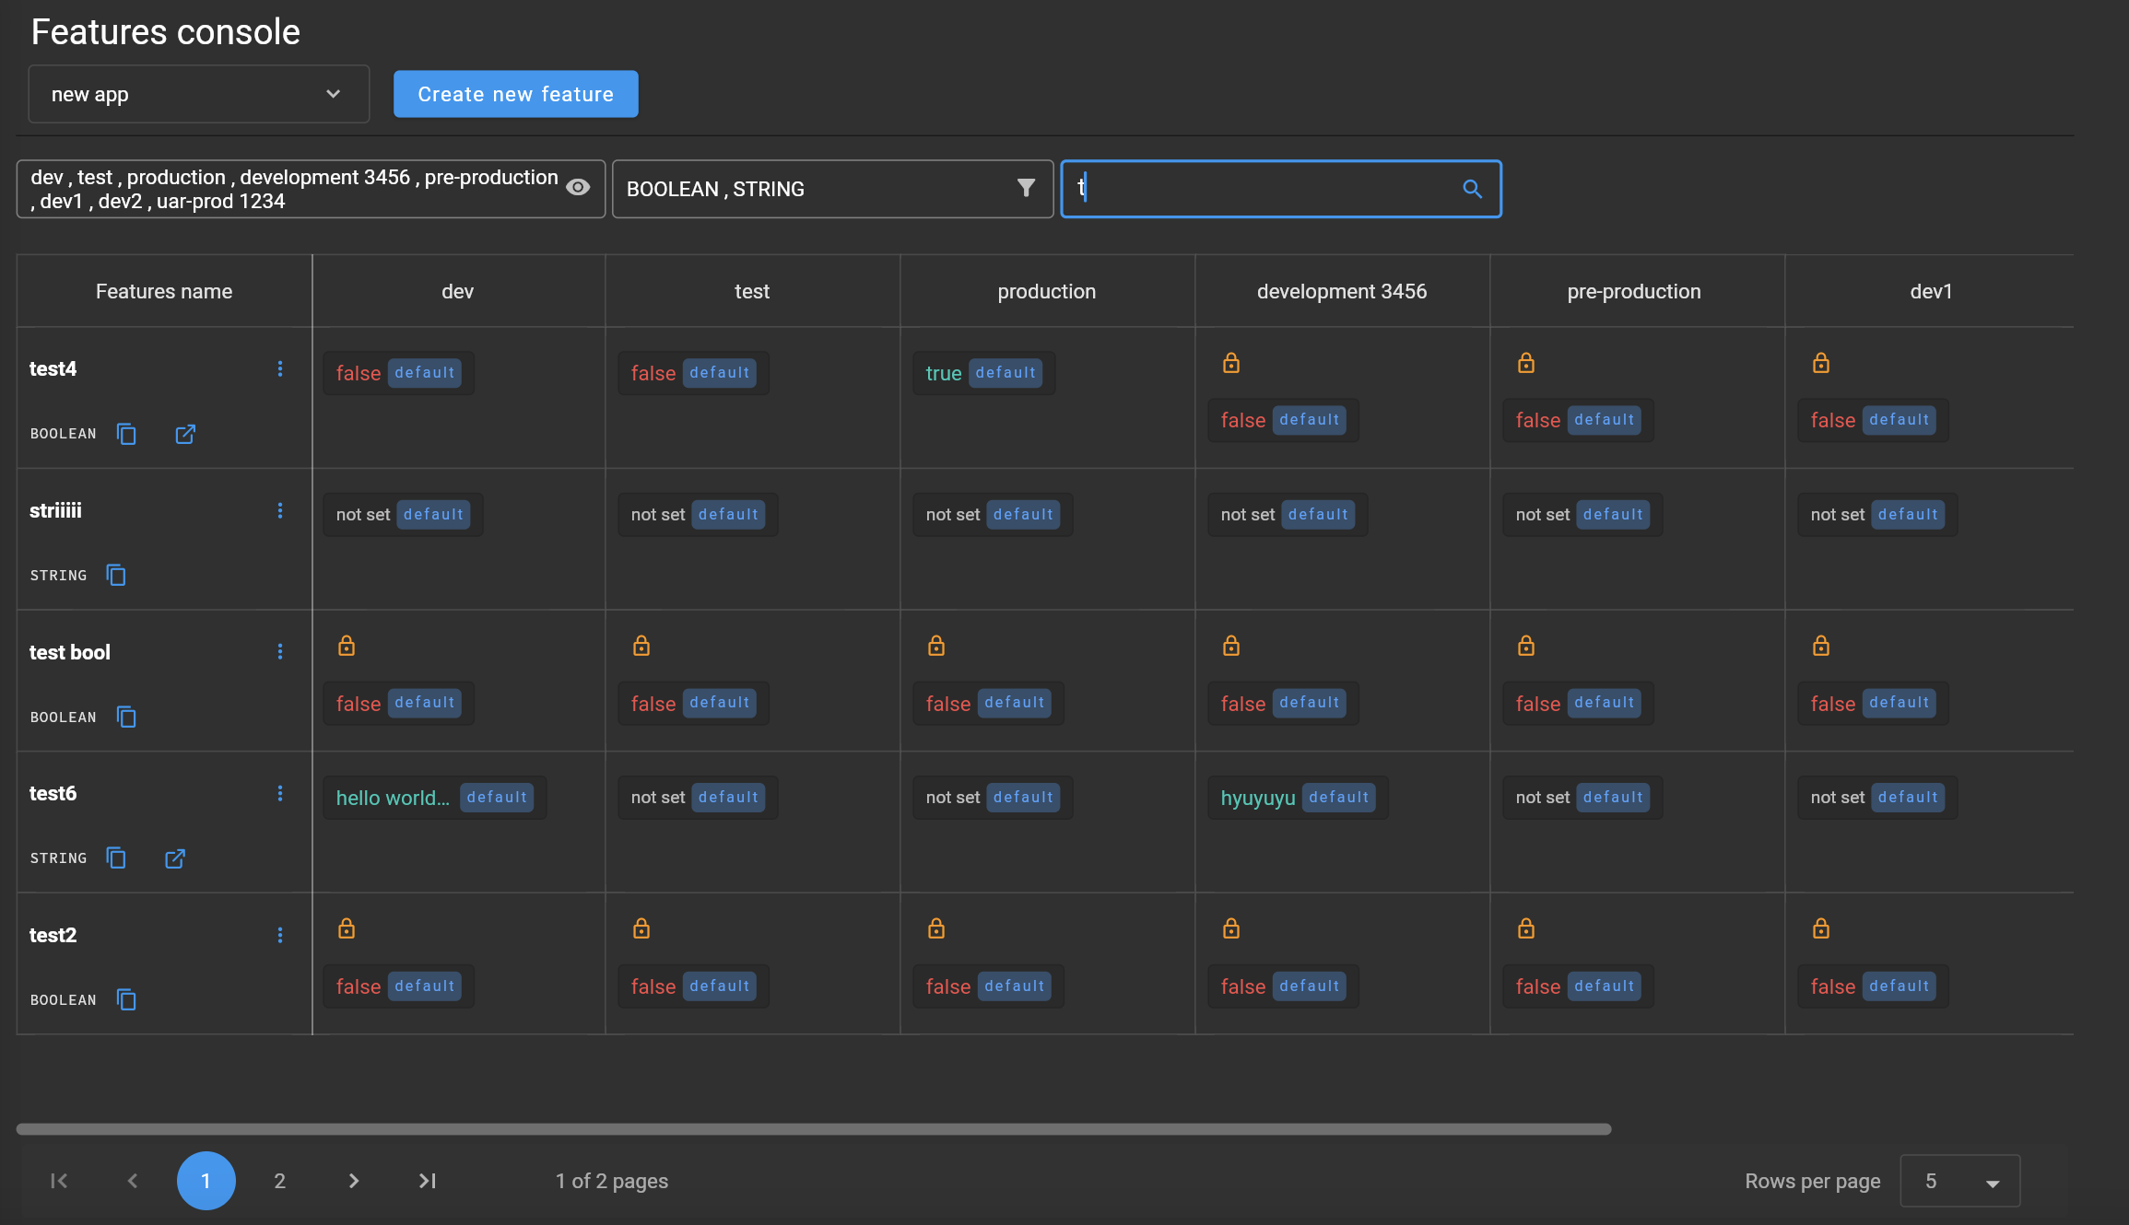2129x1225 pixels.
Task: Open the type filter funnel icon
Action: [x=1025, y=188]
